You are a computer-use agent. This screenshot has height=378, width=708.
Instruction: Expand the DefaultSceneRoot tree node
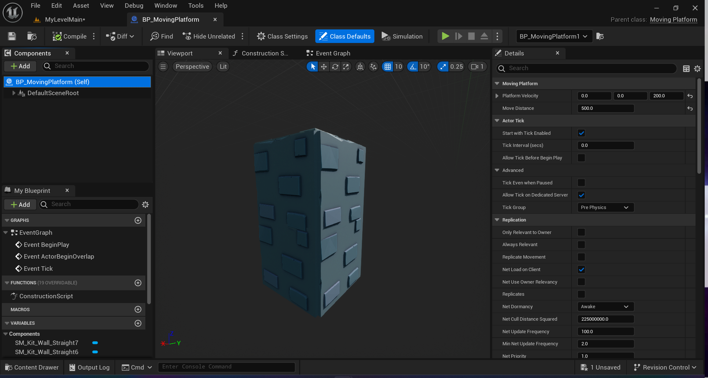coord(14,93)
